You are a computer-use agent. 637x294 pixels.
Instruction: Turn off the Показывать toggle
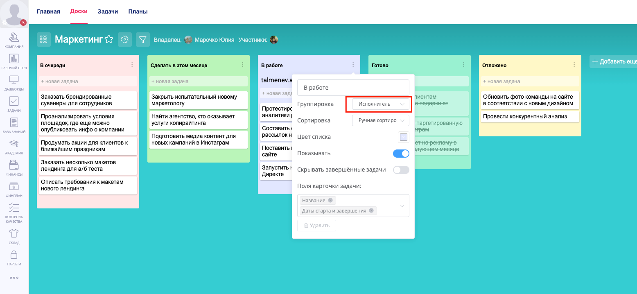click(x=401, y=154)
